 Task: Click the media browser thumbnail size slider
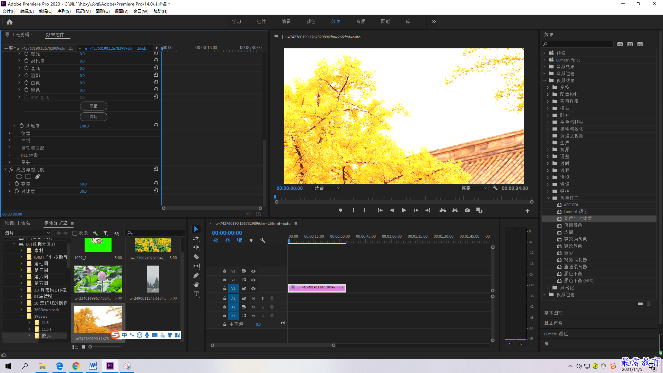coord(90,347)
